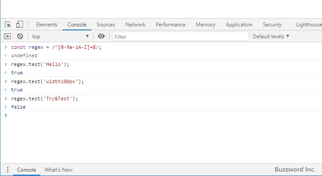The image size is (322, 176).
Task: Select the Performance tab
Action: pyautogui.click(x=170, y=25)
